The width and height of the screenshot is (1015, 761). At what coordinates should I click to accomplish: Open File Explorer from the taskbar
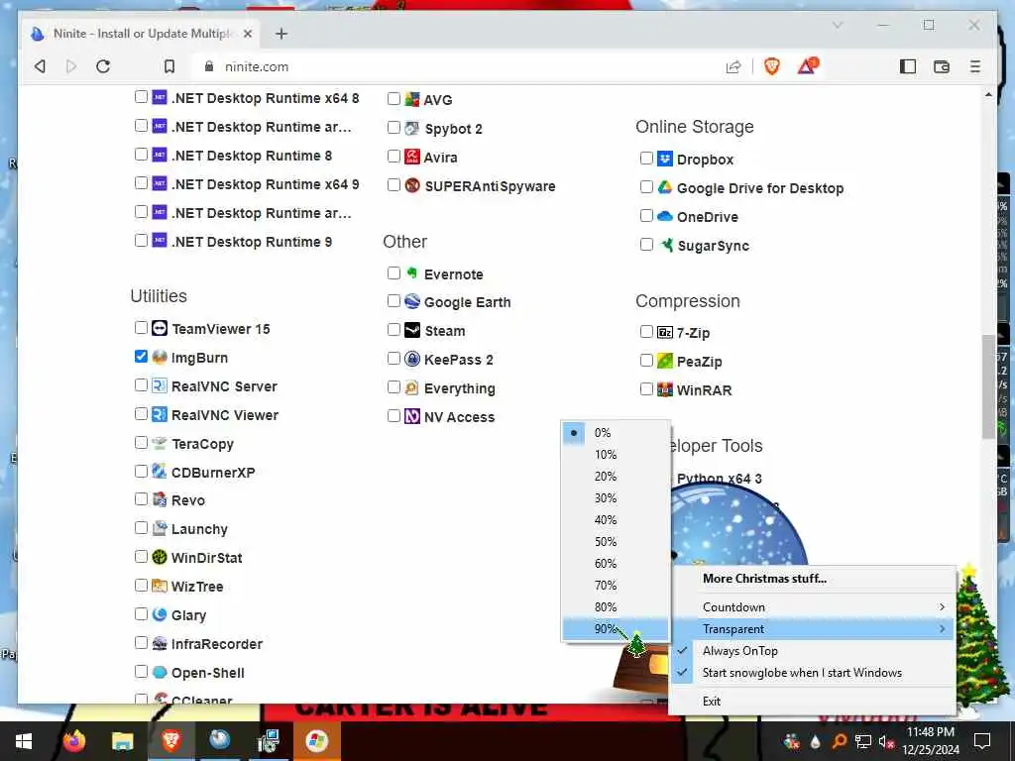(x=122, y=741)
